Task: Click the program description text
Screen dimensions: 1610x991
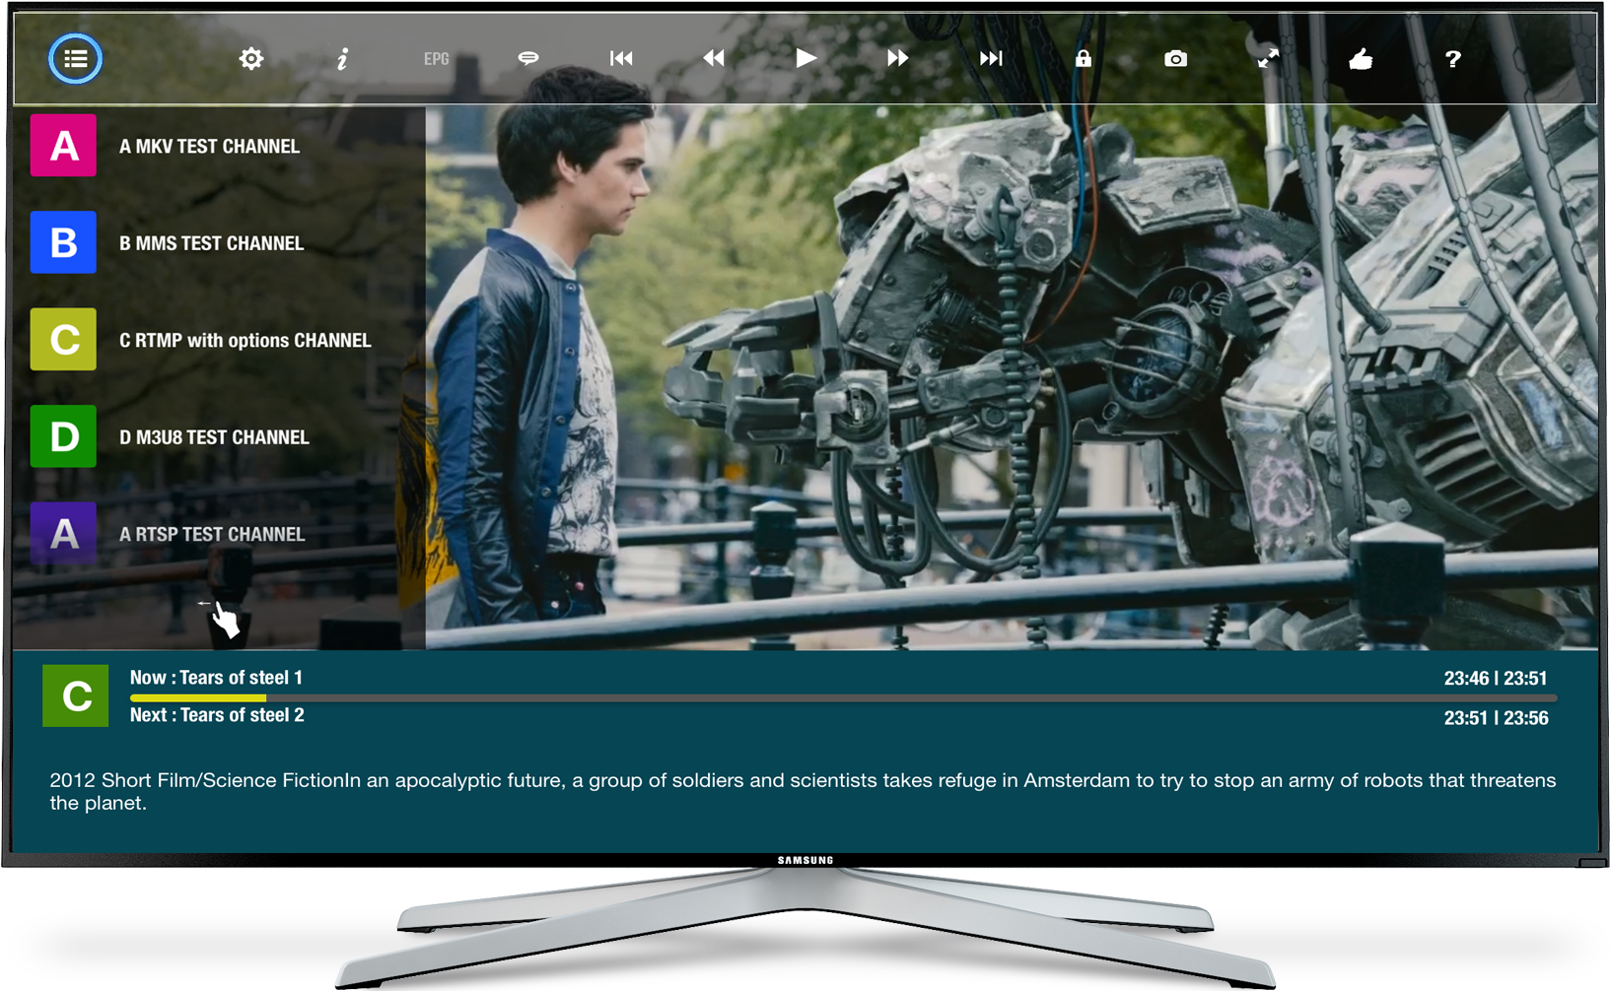Action: pyautogui.click(x=803, y=791)
